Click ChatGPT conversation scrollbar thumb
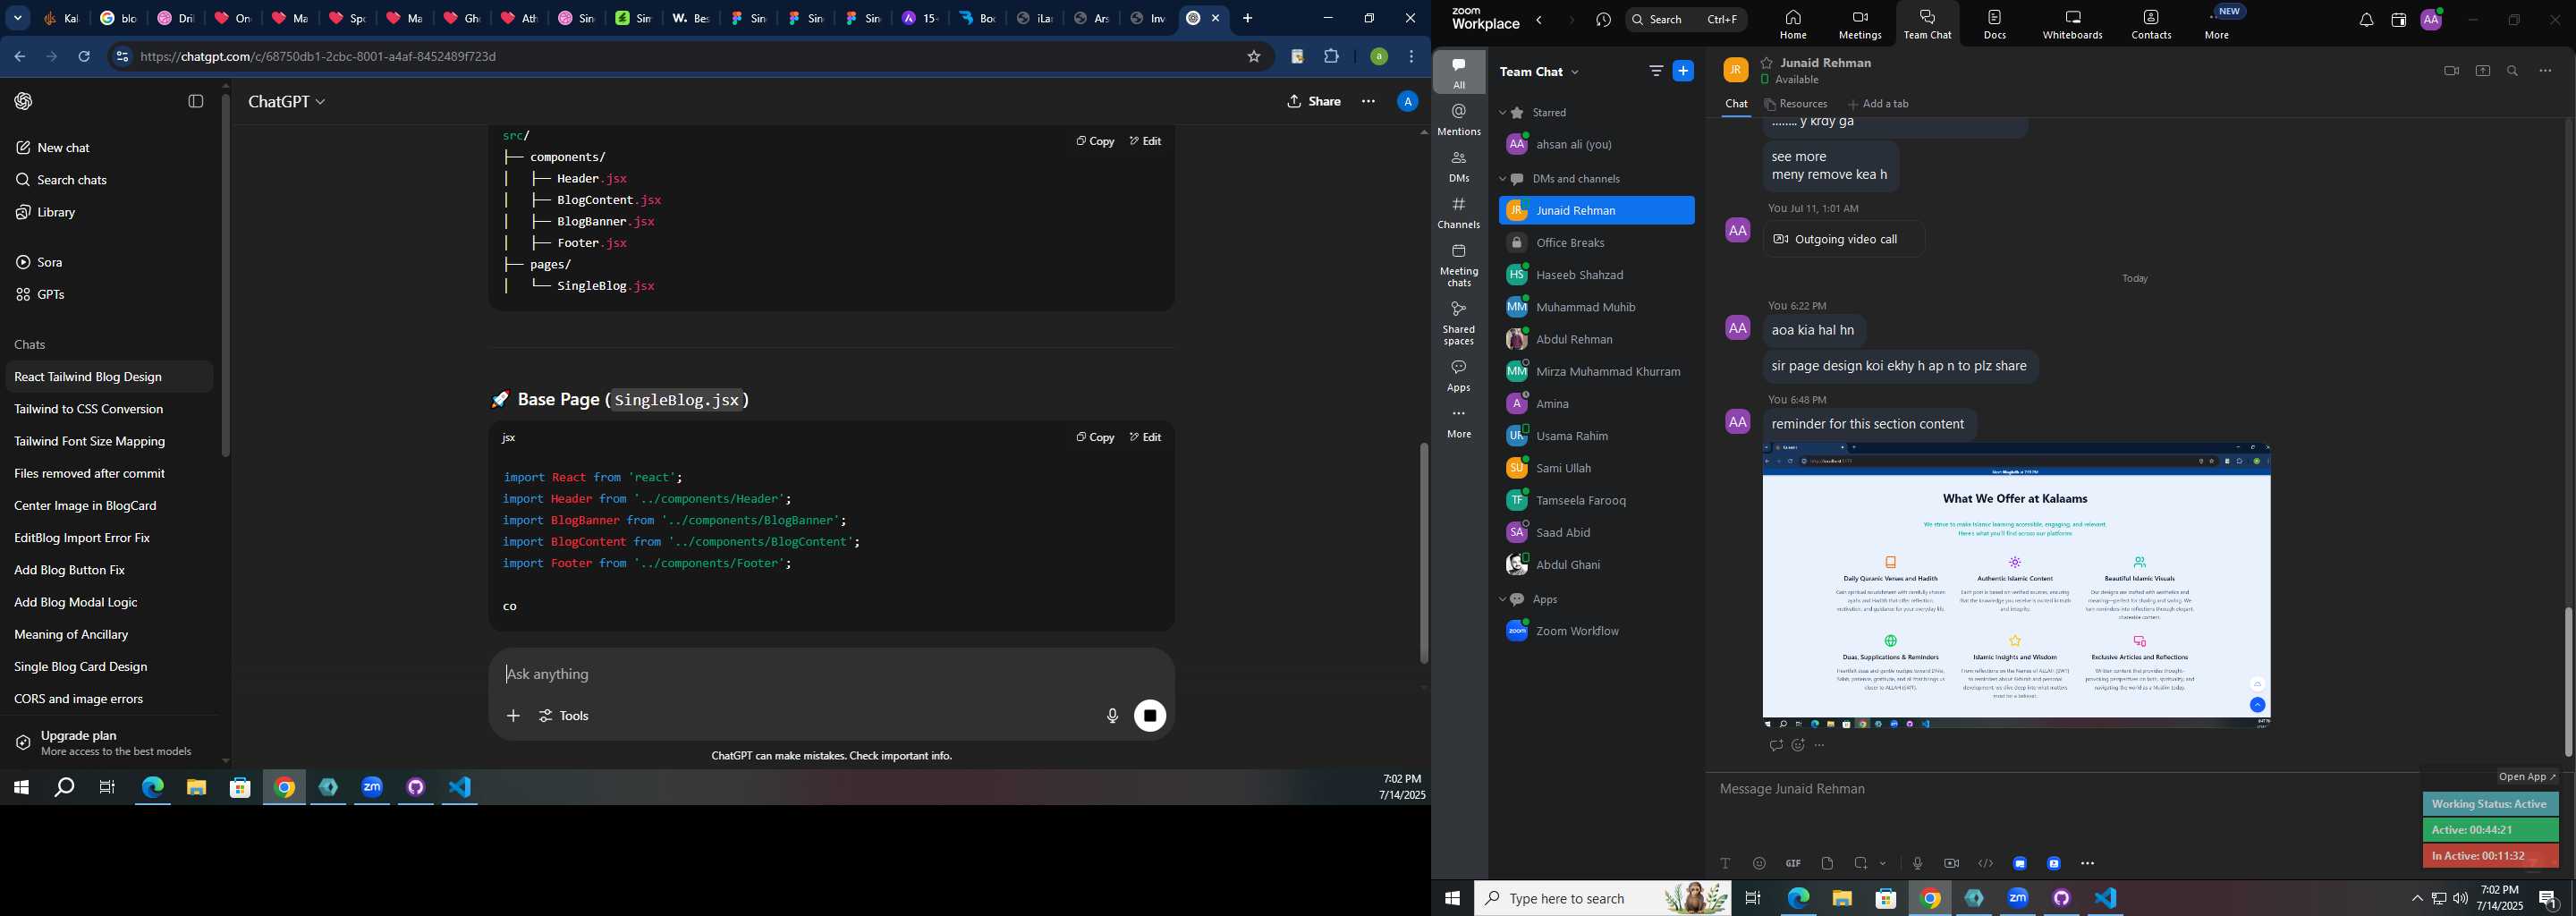Screen dimensions: 2576x916 pos(1423,553)
